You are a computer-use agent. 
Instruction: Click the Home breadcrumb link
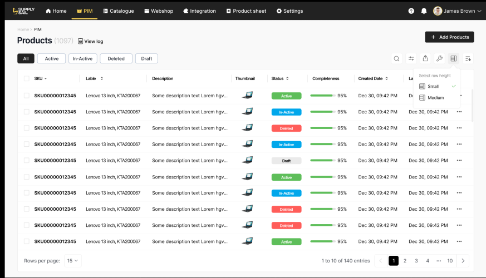[x=23, y=29]
